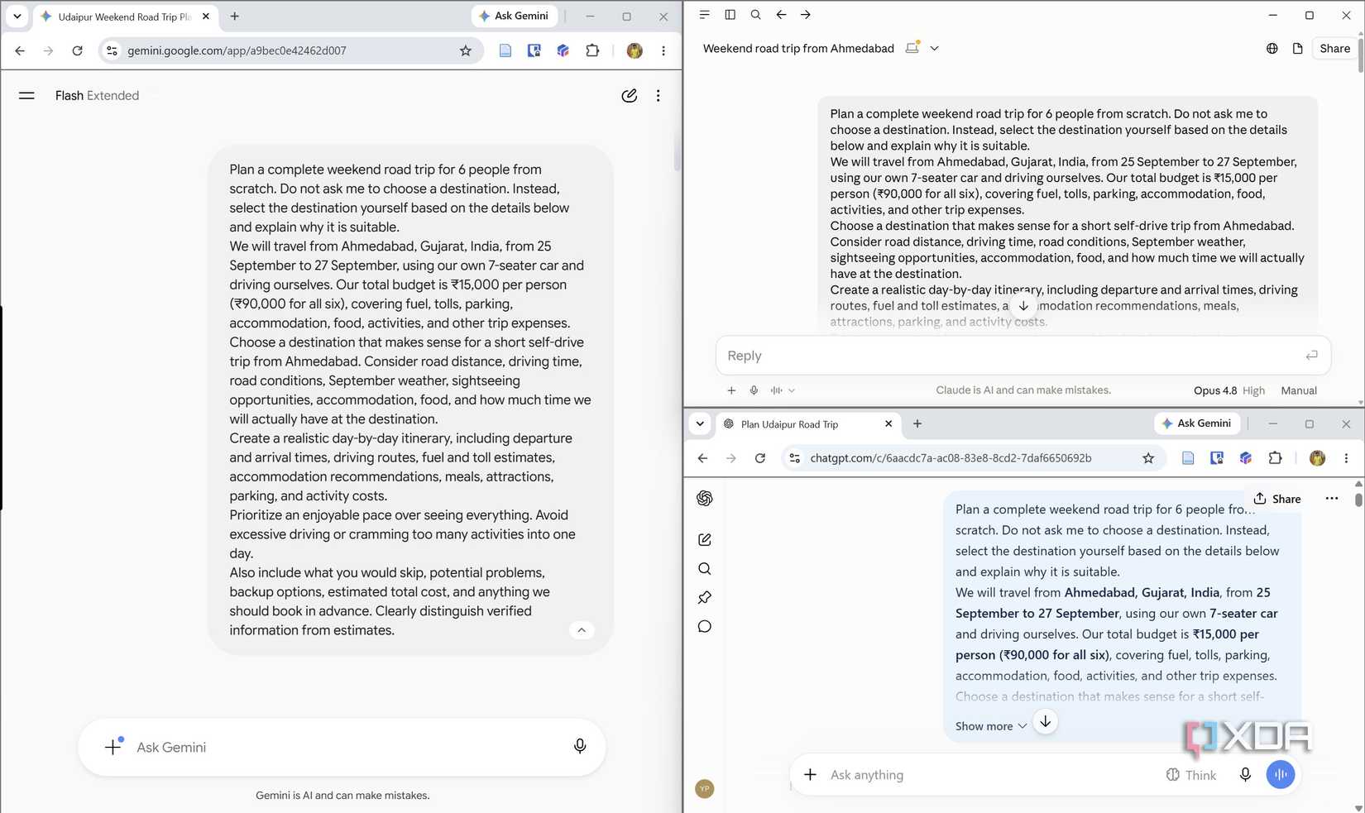1365x813 pixels.
Task: Start new chat in ChatGPT sidebar
Action: tap(705, 539)
